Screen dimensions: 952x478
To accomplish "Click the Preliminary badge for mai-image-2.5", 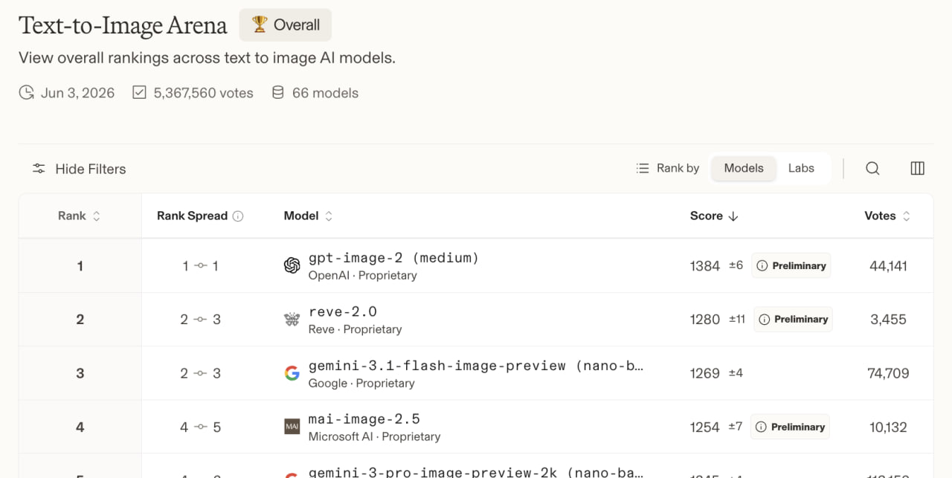I will (x=790, y=427).
